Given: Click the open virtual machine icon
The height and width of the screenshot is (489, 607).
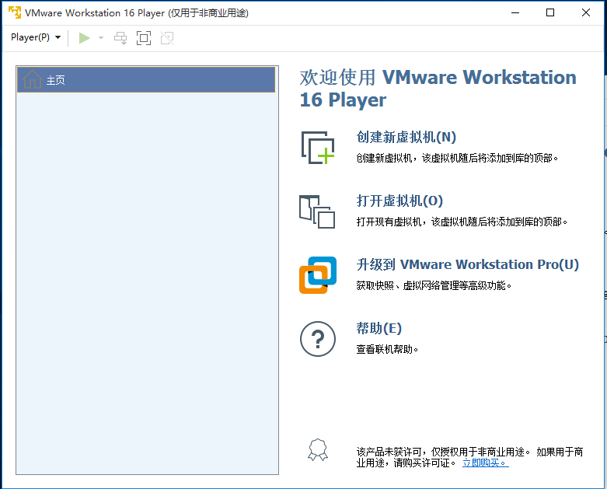Looking at the screenshot, I should pos(317,211).
